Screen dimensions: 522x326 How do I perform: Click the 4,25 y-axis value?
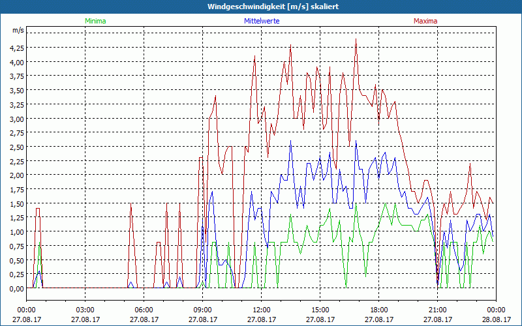point(17,48)
